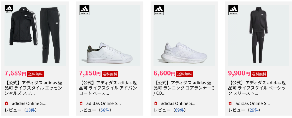Image resolution: width=292 pixels, height=118 pixels.
Task: Open the エッセンシャルズ product title link
Action: 34,88
